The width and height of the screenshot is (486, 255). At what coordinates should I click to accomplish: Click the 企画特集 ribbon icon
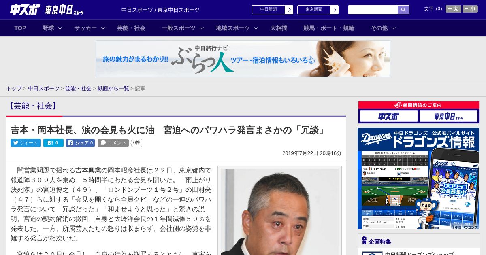(x=364, y=241)
